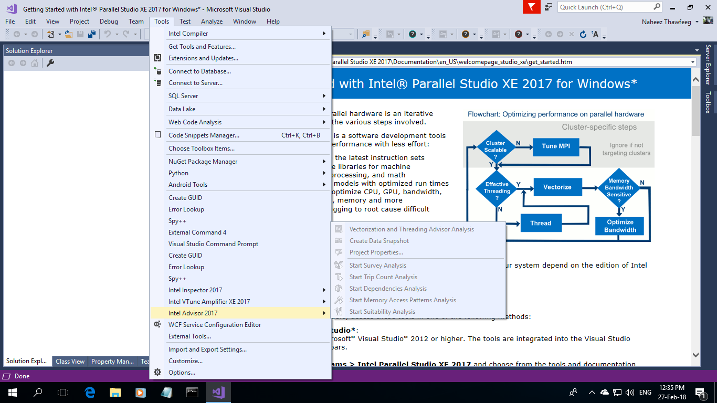Image resolution: width=717 pixels, height=403 pixels.
Task: Open the Debug menu
Action: 109,22
